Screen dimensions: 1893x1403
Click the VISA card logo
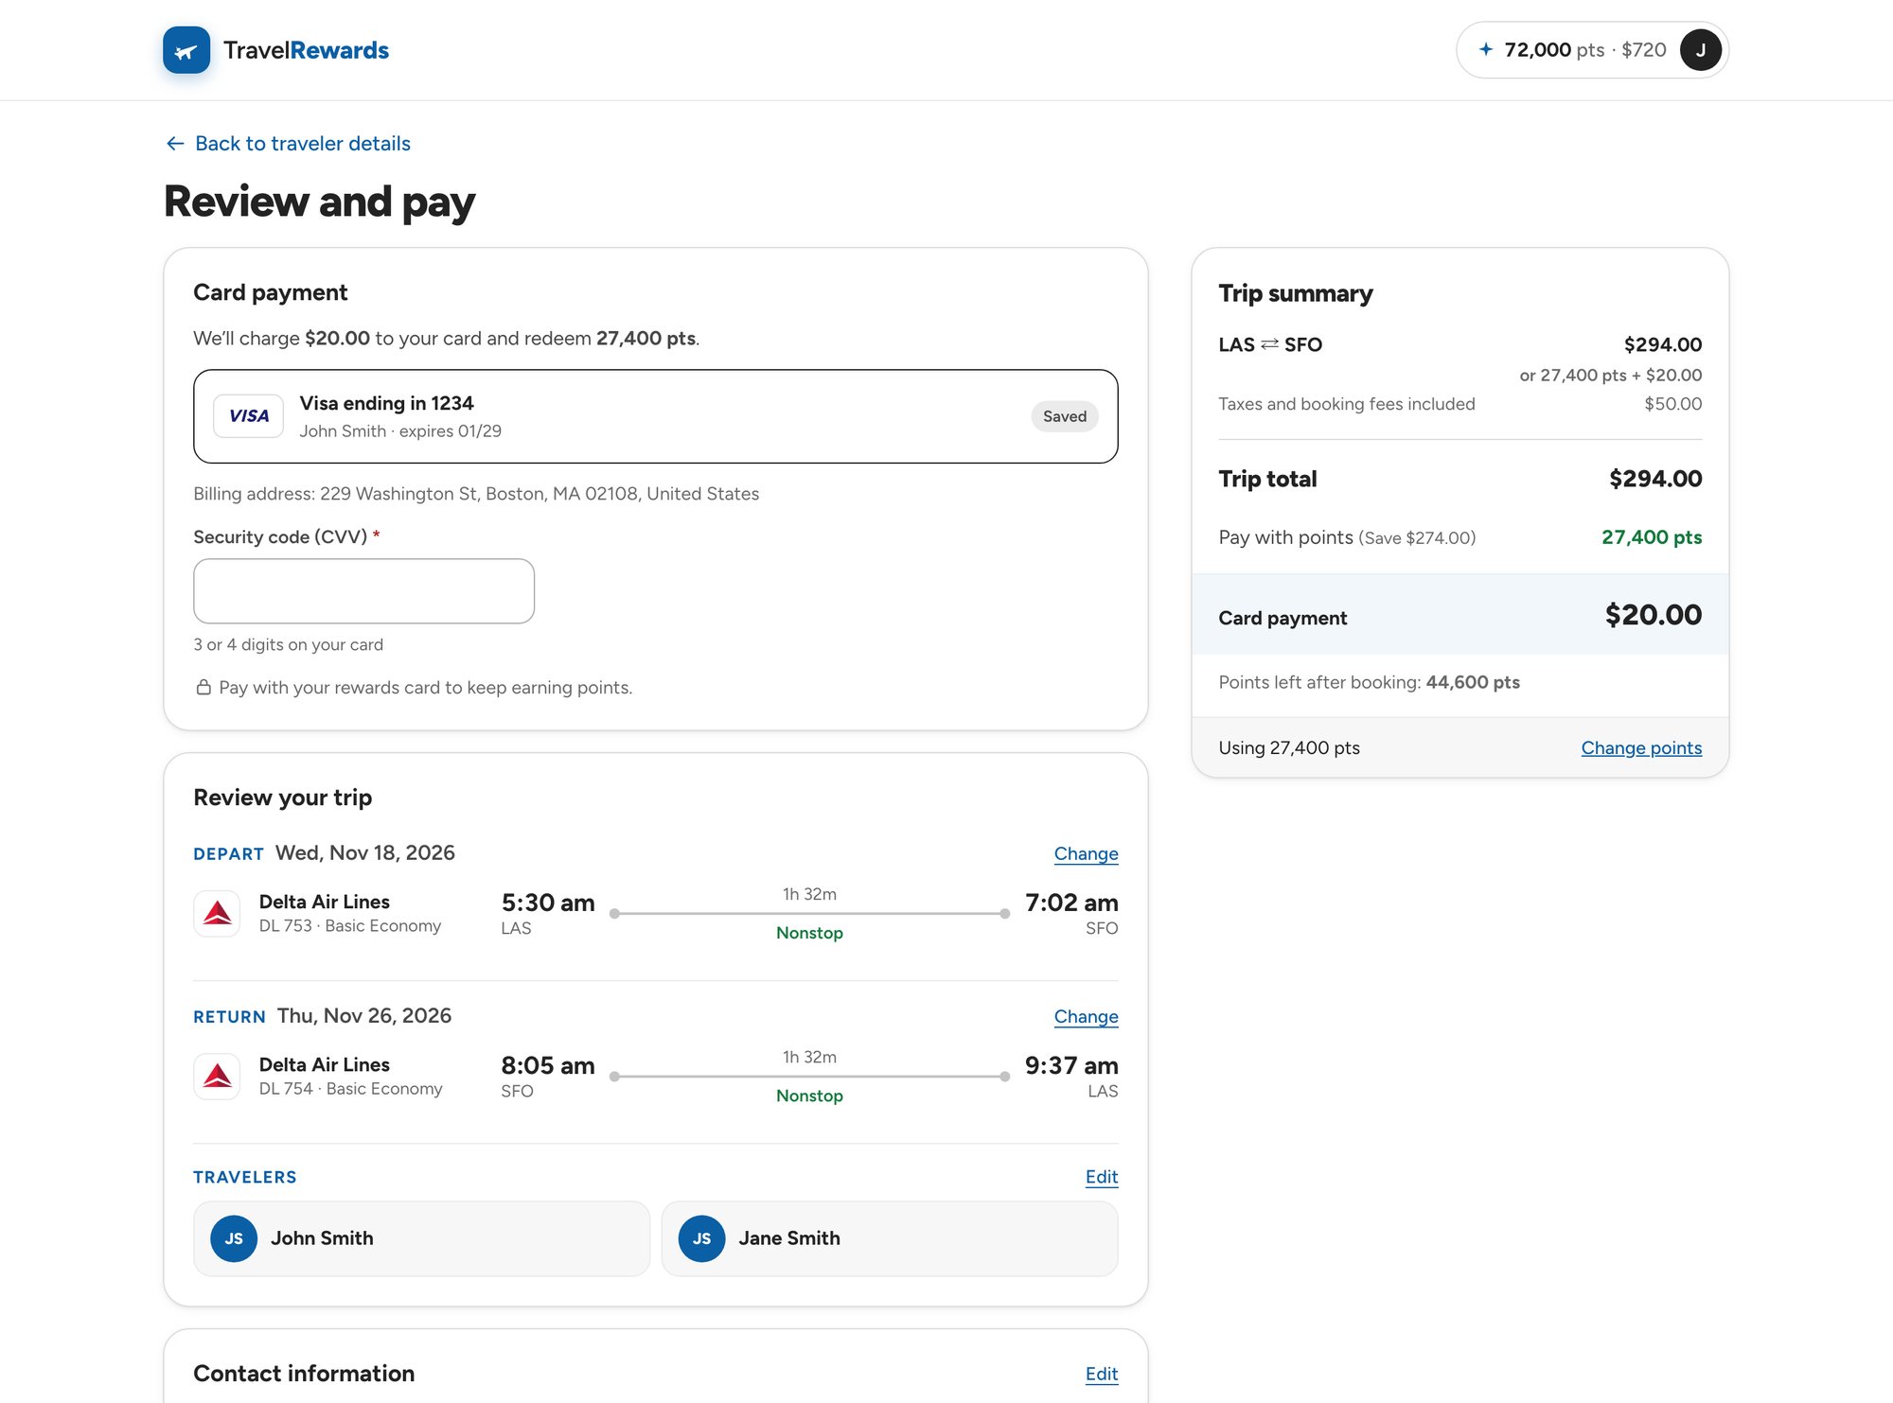[248, 416]
